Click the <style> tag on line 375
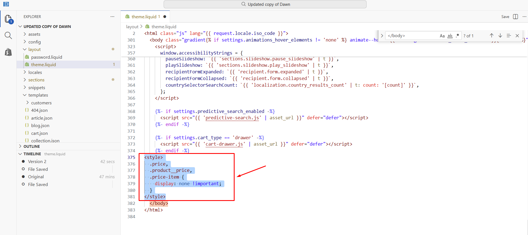Image resolution: width=528 pixels, height=235 pixels. 153,157
